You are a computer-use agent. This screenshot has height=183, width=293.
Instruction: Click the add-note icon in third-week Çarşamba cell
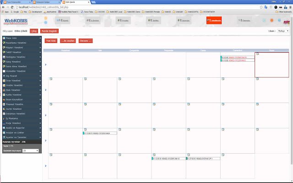[x=120, y=104]
